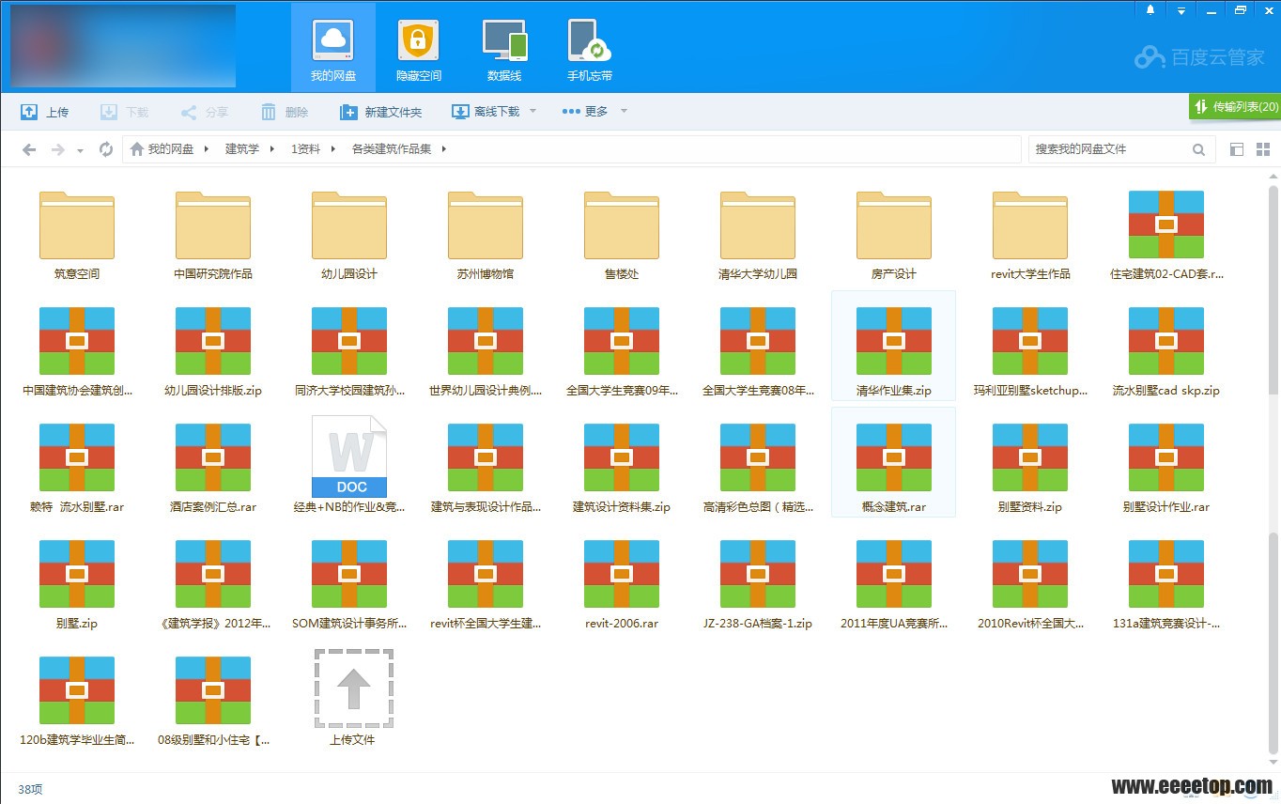Open the title bar dropdown menu icon
The width and height of the screenshot is (1281, 804).
1181,10
